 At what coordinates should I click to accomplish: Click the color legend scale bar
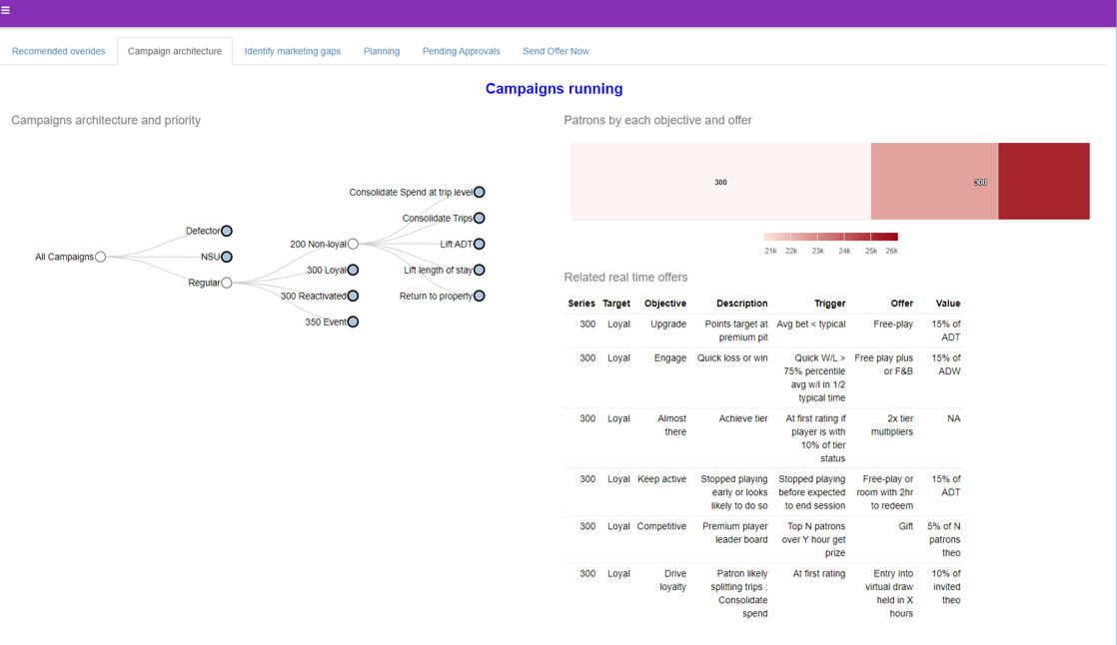pyautogui.click(x=830, y=237)
